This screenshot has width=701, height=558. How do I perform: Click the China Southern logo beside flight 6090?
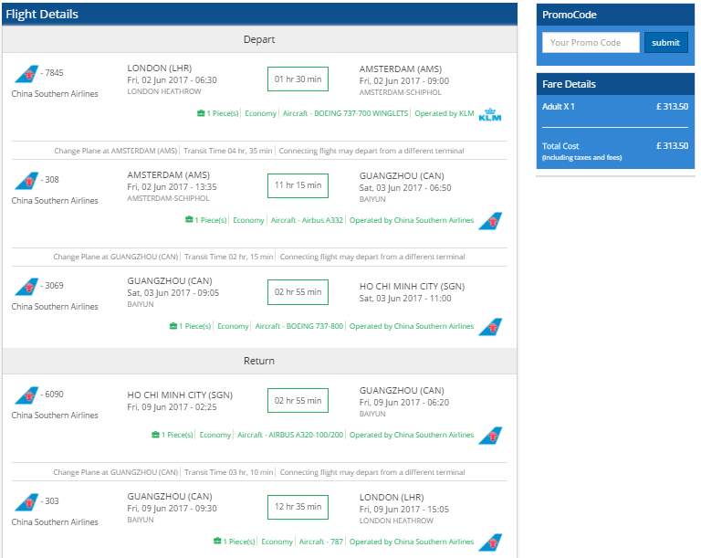(x=26, y=395)
